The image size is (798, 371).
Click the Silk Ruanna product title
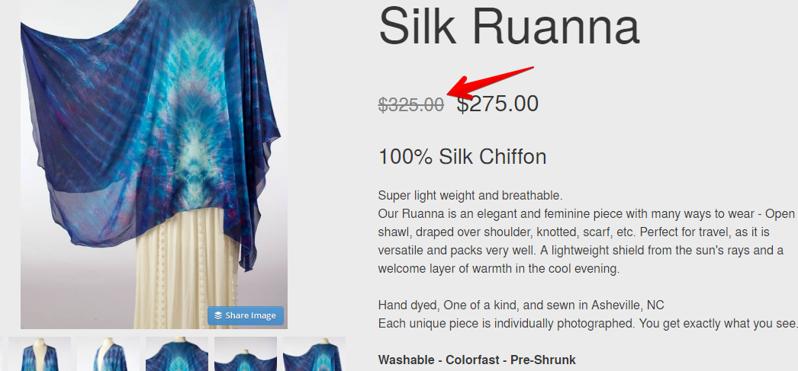pyautogui.click(x=509, y=25)
